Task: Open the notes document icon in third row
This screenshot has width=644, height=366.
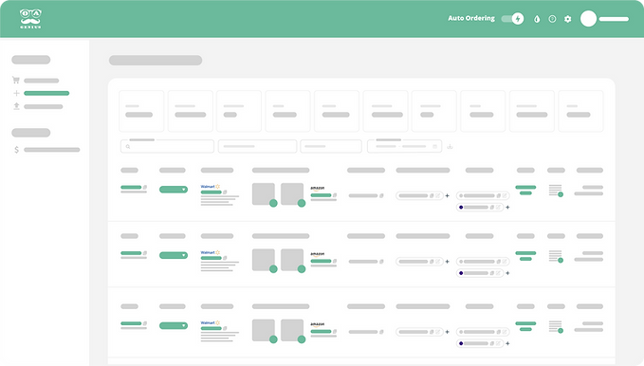Action: [x=555, y=326]
